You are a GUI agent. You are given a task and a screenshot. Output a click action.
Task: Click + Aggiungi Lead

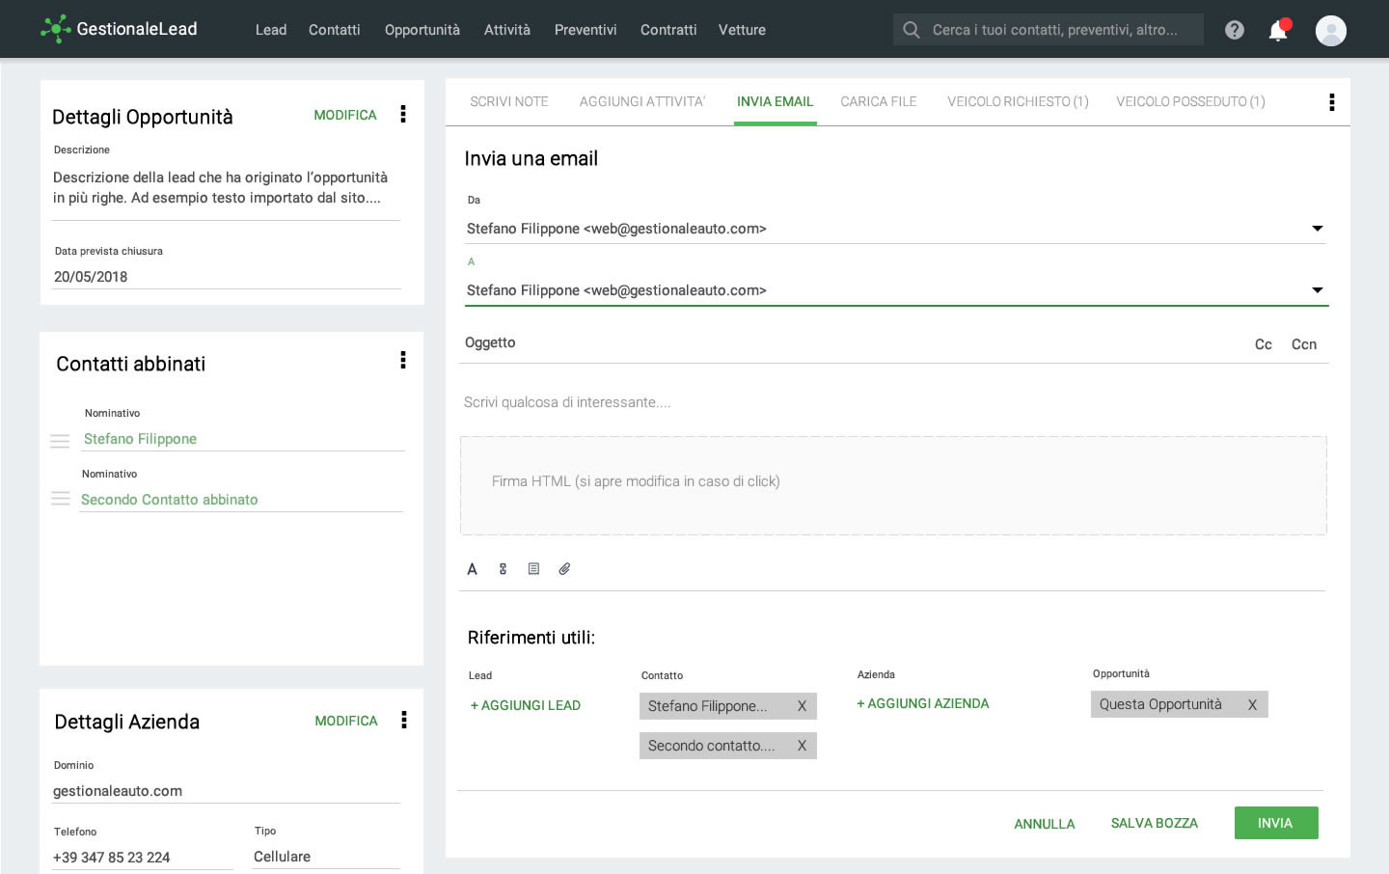[526, 705]
